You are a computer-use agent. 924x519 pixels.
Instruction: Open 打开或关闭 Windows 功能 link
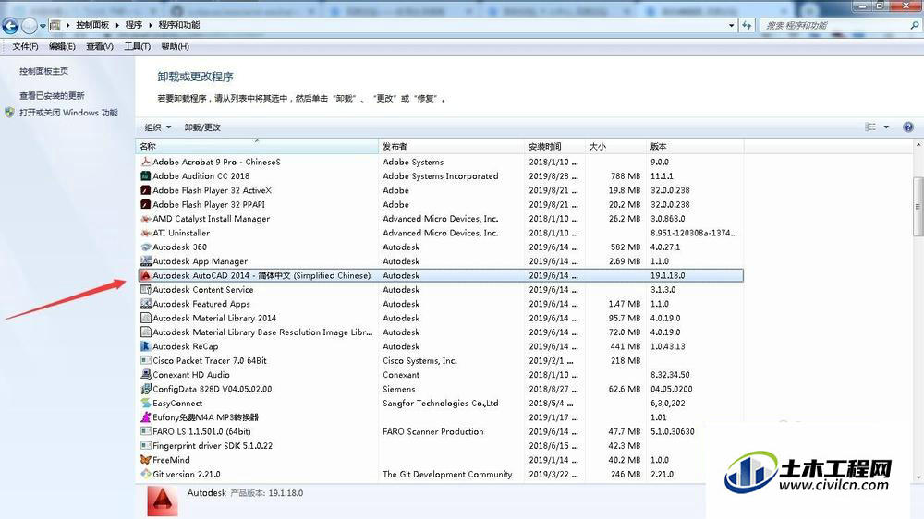(68, 113)
